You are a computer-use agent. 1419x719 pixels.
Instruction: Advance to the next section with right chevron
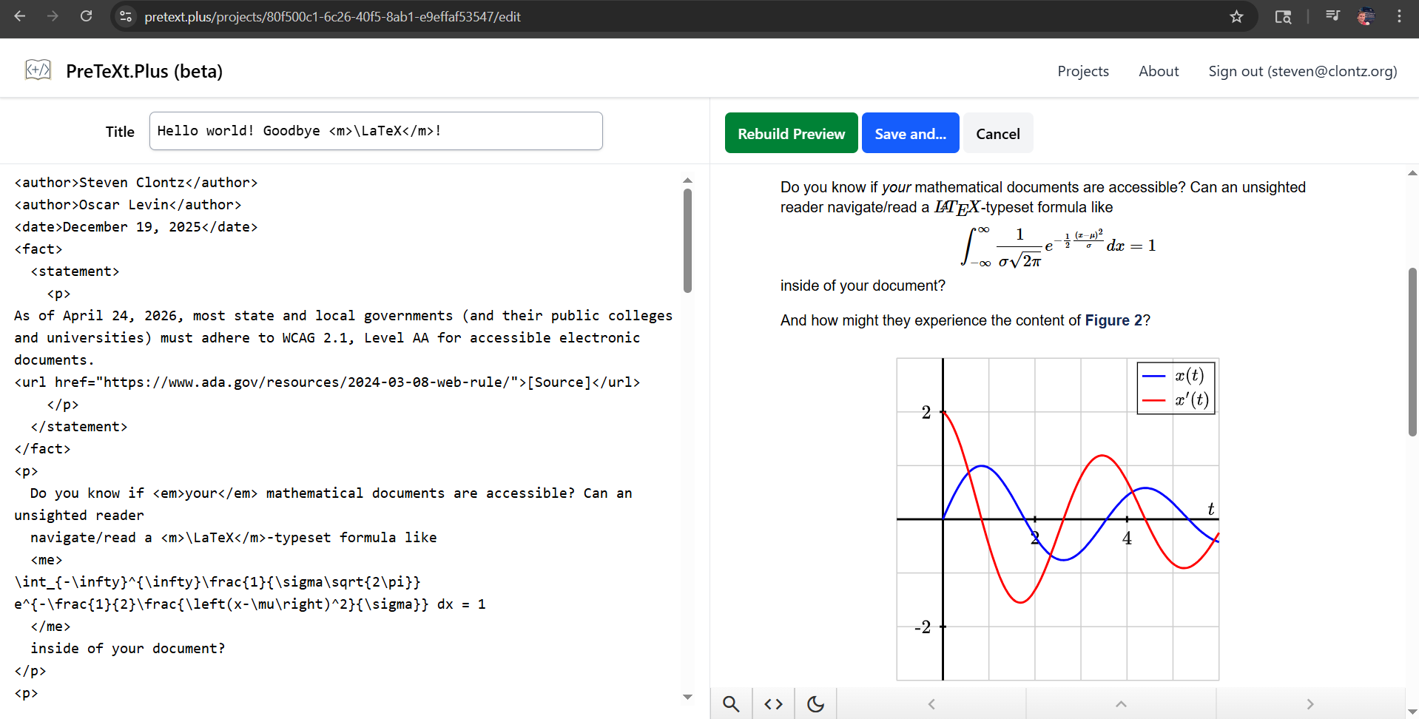click(1310, 703)
